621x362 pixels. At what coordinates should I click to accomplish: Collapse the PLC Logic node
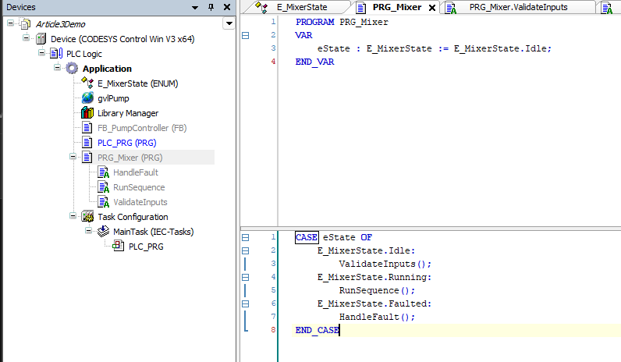pyautogui.click(x=41, y=53)
